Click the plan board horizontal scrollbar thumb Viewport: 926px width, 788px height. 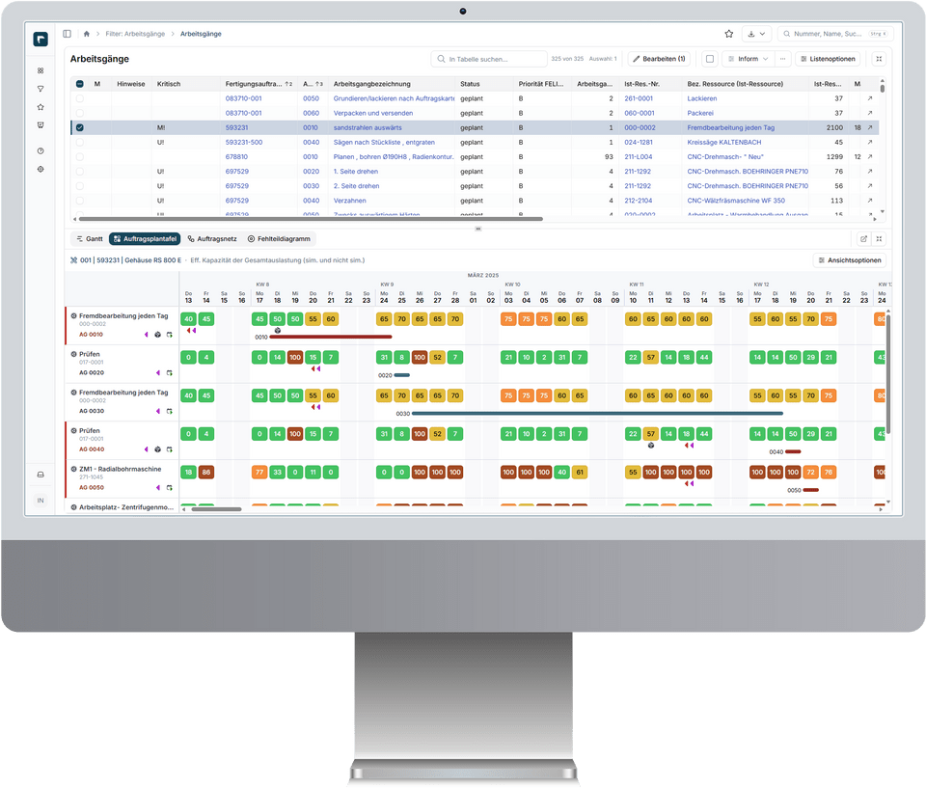point(216,509)
